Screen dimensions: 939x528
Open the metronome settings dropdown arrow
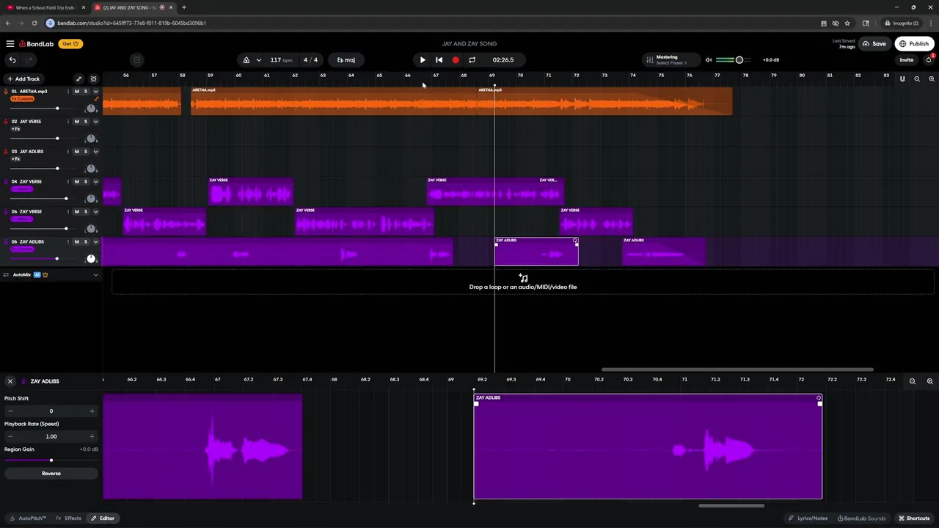coord(259,60)
